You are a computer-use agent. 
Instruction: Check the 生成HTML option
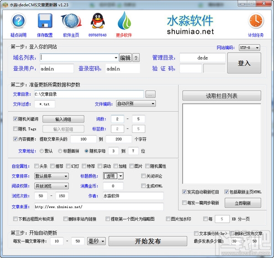coord(143,186)
